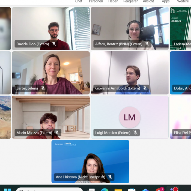191x191 pixels.
Task: Raise hand with the Heben button
Action: click(113, 1)
